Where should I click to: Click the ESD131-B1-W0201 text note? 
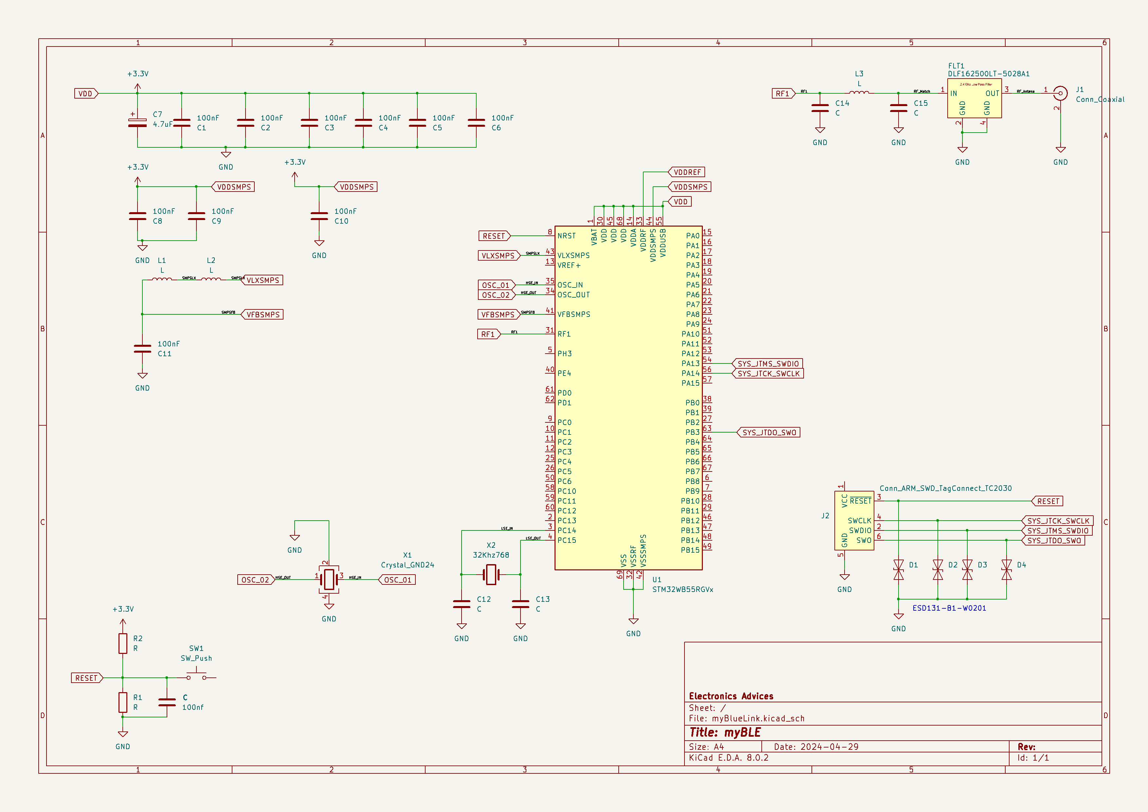[949, 608]
